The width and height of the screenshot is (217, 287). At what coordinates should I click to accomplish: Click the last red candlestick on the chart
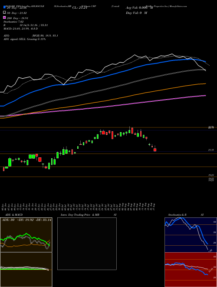155,150
